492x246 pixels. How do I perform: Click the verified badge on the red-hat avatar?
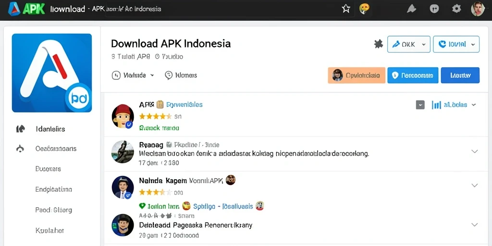coord(129,124)
